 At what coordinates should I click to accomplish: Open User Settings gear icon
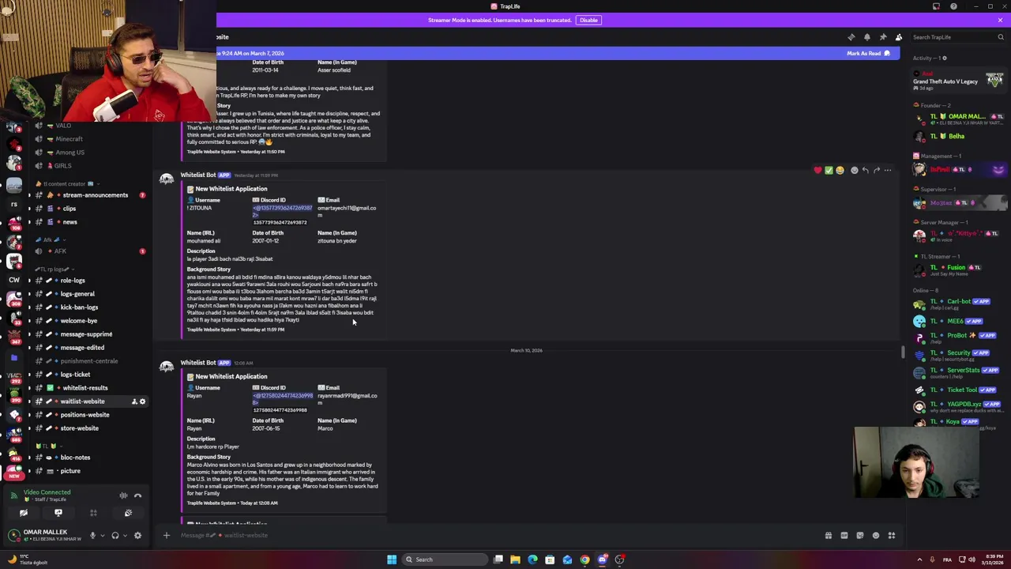pos(137,536)
